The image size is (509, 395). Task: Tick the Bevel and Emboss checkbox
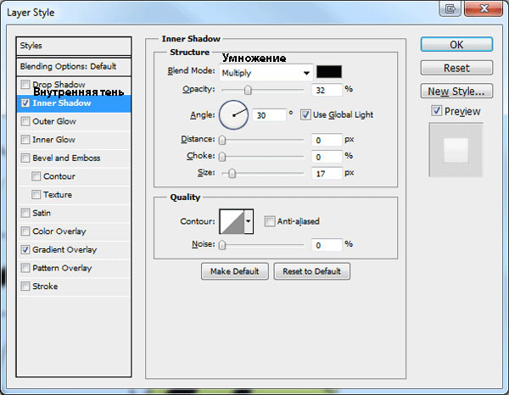click(x=25, y=158)
